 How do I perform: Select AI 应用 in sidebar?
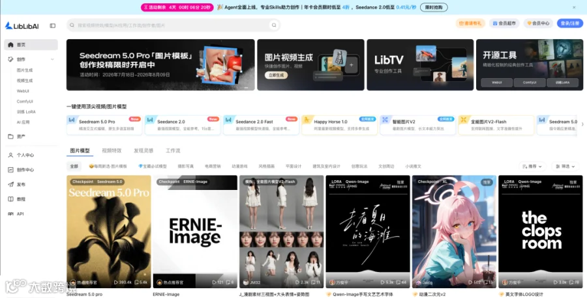click(x=23, y=122)
